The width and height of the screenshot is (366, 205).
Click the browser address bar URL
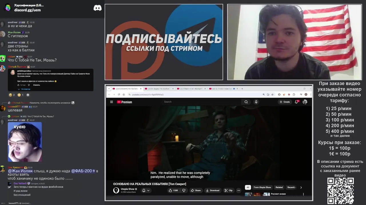pos(148,95)
